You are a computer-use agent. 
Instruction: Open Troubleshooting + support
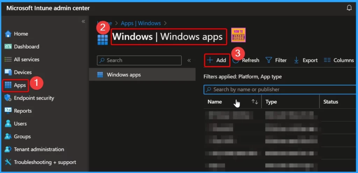(x=45, y=162)
